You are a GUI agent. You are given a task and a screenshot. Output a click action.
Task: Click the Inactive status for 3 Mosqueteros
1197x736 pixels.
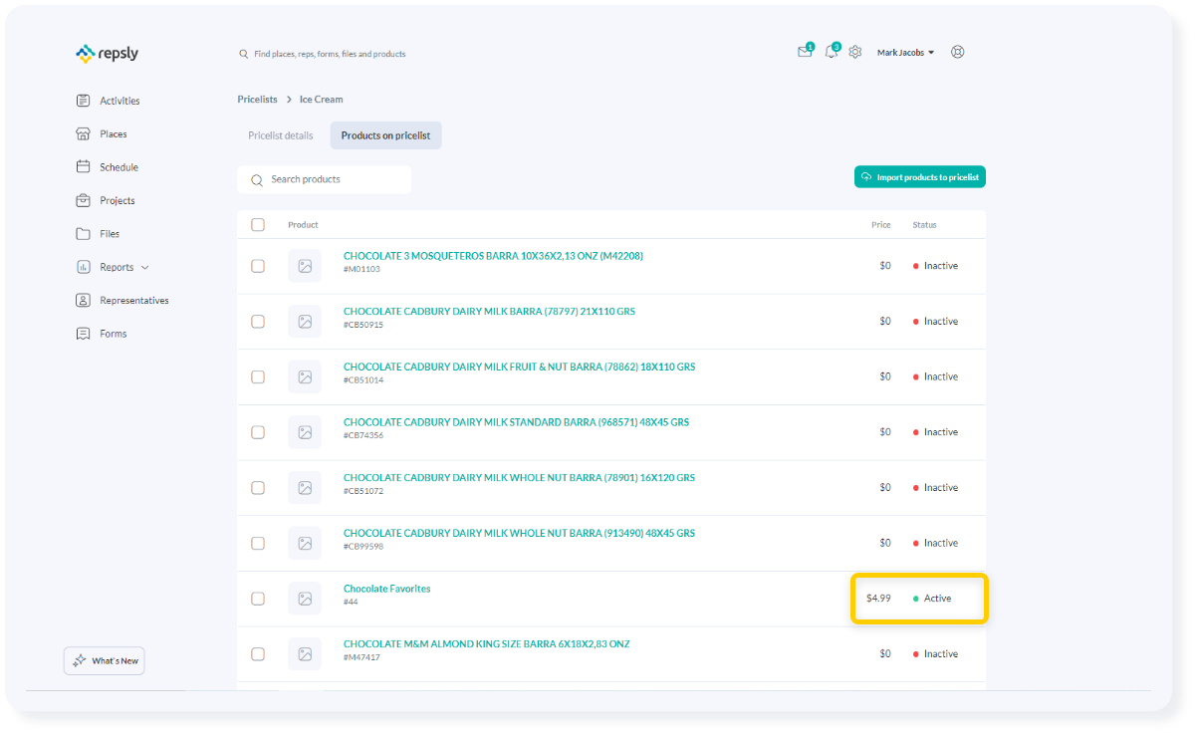tap(936, 266)
